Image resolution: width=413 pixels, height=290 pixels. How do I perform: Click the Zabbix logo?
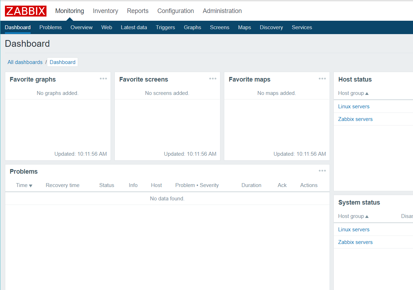coord(26,11)
